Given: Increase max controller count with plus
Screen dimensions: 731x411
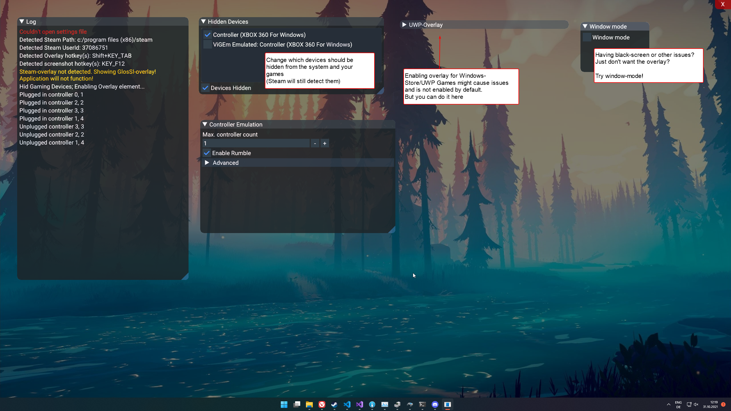Looking at the screenshot, I should [x=325, y=143].
